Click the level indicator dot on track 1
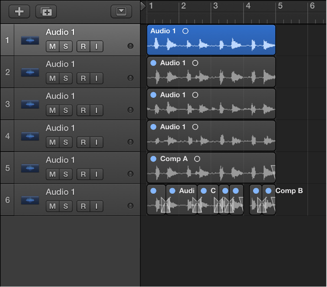The image size is (327, 287). pos(131,46)
